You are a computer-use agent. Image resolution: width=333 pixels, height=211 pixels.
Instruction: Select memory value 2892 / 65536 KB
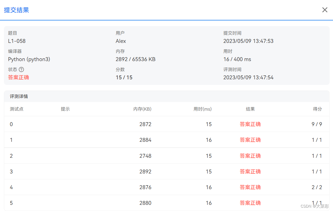pos(136,59)
